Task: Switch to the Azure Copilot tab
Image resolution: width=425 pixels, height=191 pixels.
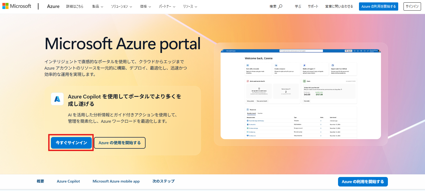Action: (x=68, y=181)
